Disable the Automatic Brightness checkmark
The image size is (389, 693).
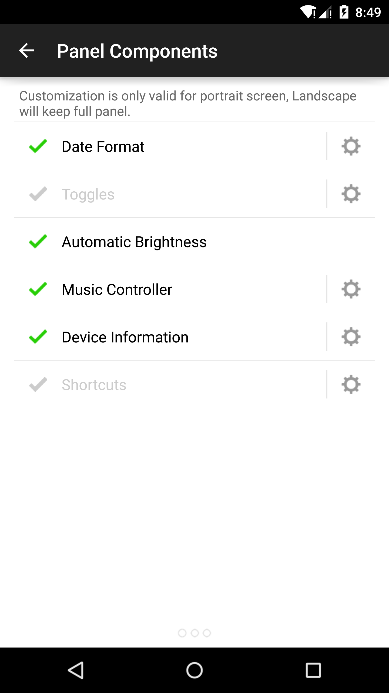pyautogui.click(x=38, y=241)
